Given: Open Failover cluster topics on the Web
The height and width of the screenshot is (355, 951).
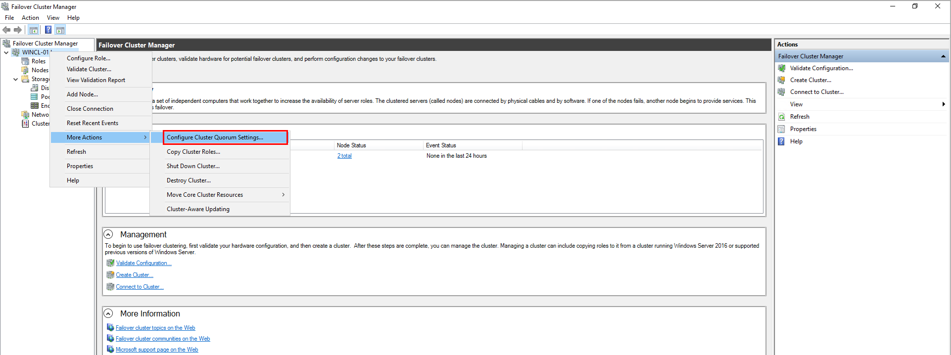Looking at the screenshot, I should pyautogui.click(x=155, y=328).
